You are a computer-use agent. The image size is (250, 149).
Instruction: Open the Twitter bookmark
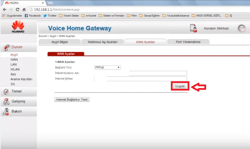(x=50, y=16)
